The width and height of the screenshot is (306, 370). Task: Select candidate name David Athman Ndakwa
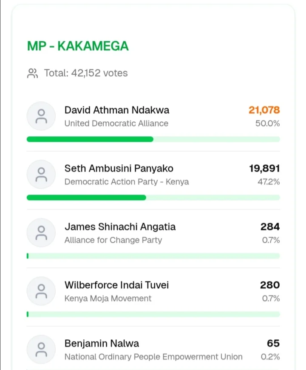point(117,110)
